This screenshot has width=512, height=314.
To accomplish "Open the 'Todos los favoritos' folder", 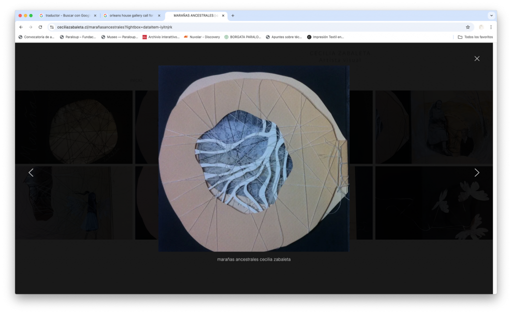I will coord(475,37).
